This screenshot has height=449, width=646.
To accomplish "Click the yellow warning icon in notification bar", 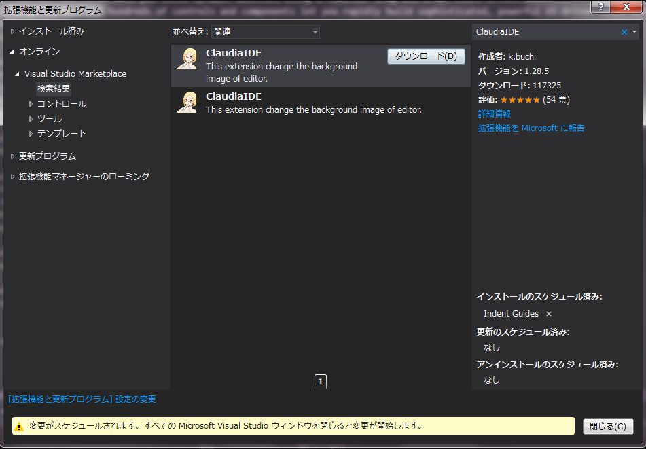I will click(19, 427).
